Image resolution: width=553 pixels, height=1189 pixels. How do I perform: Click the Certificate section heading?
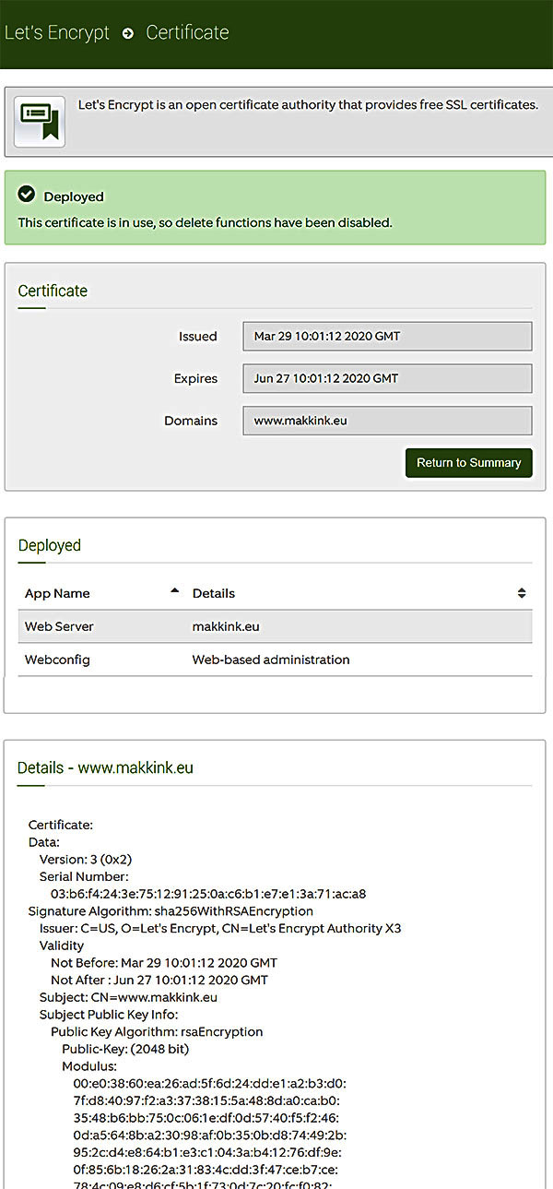pyautogui.click(x=53, y=291)
